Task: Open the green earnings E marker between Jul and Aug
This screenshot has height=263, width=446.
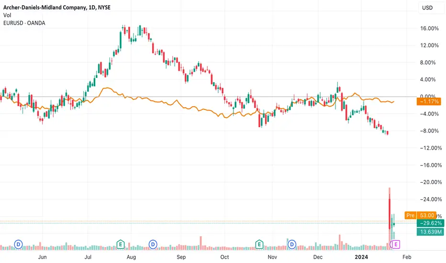Action: 121,244
